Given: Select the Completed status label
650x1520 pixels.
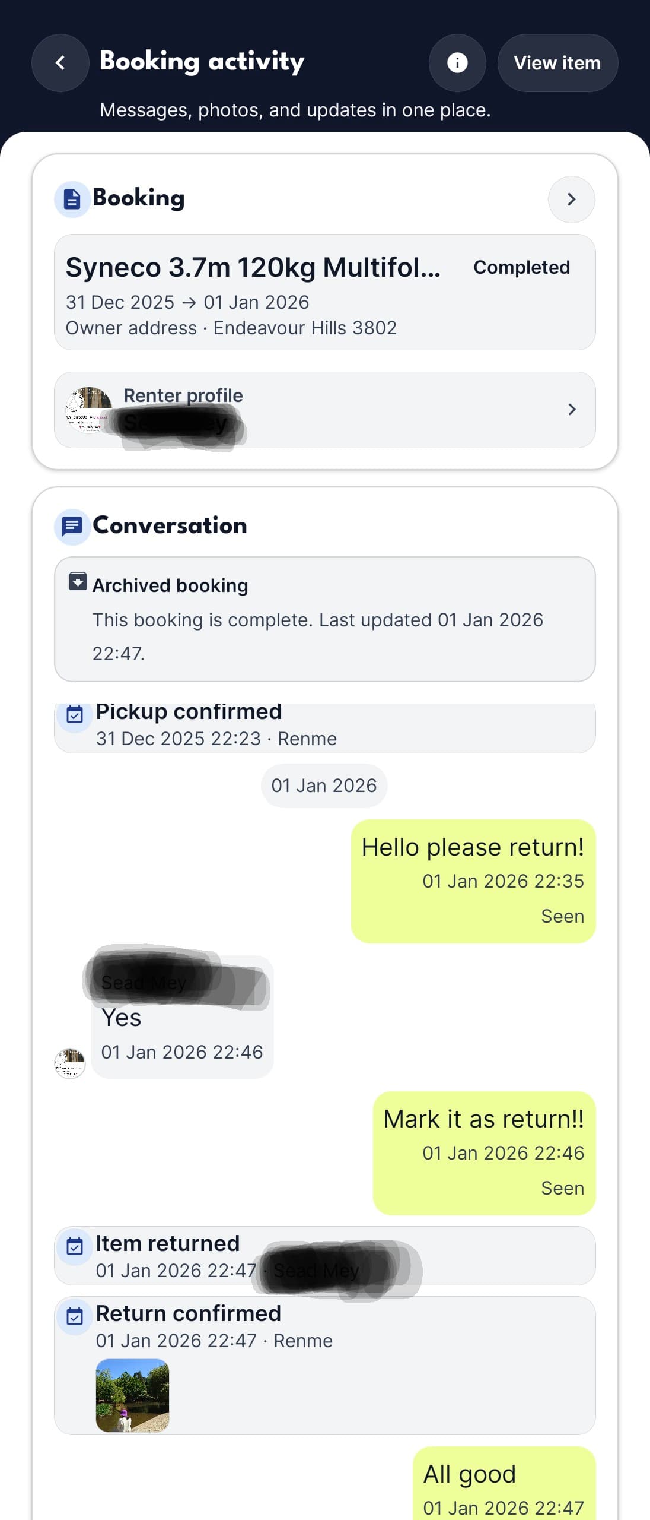Looking at the screenshot, I should (521, 267).
